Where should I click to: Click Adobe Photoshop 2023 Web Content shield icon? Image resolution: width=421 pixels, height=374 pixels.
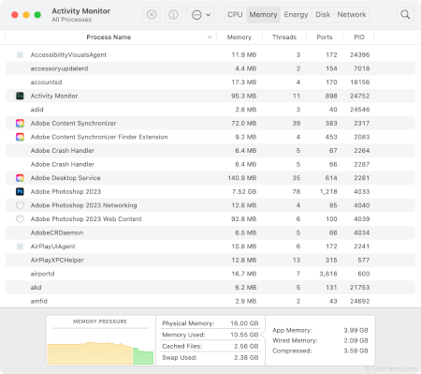click(x=20, y=219)
